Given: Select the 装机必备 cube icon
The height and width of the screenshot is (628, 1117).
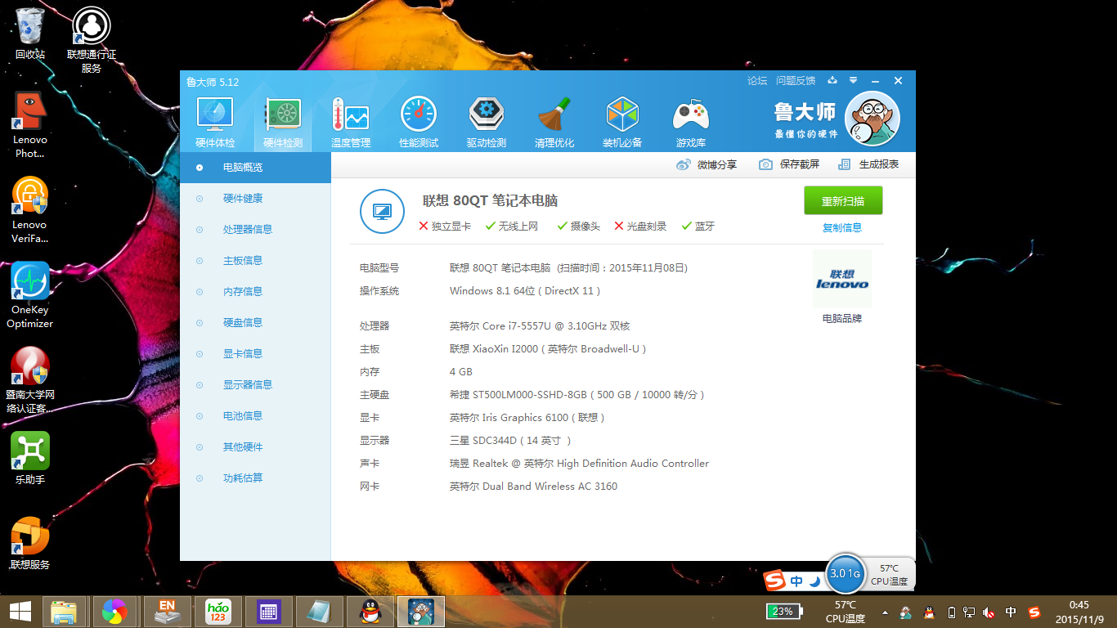Looking at the screenshot, I should pos(622,117).
